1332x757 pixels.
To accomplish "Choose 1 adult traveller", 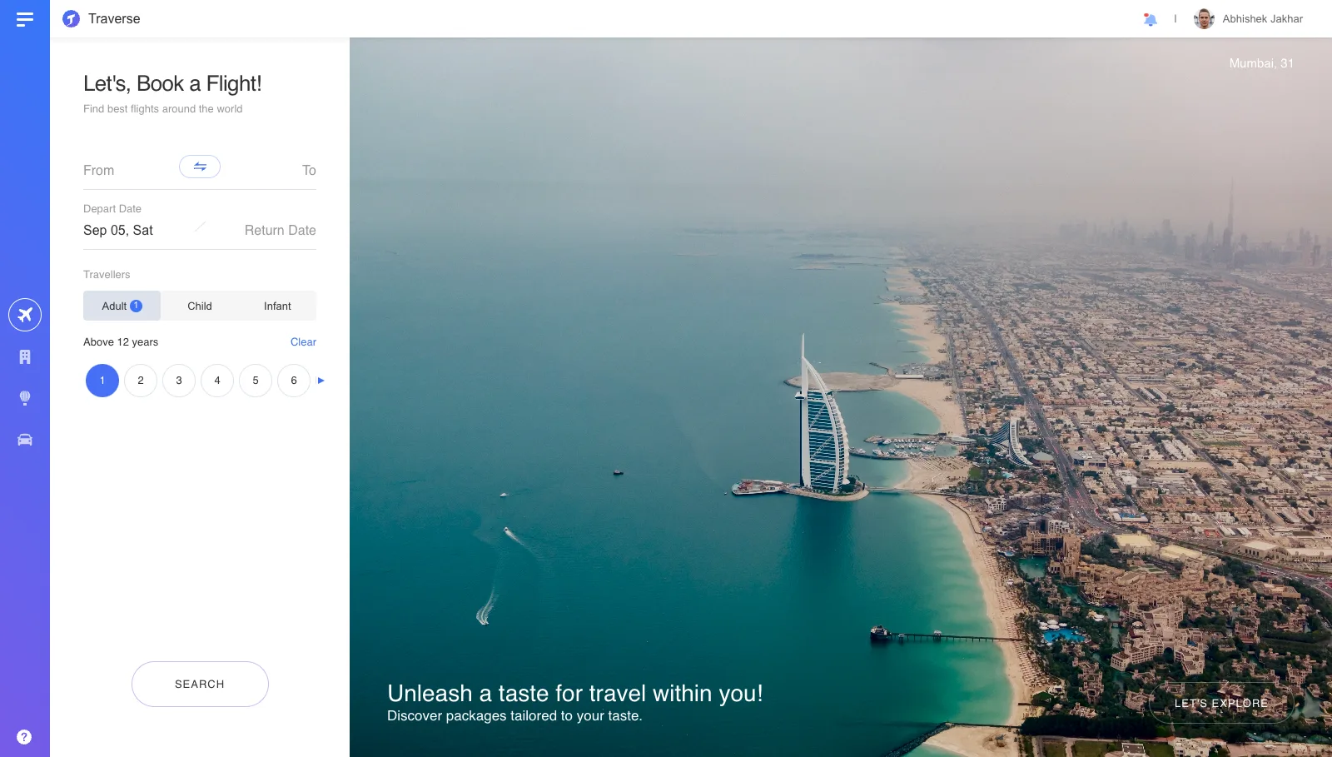I will [x=102, y=381].
